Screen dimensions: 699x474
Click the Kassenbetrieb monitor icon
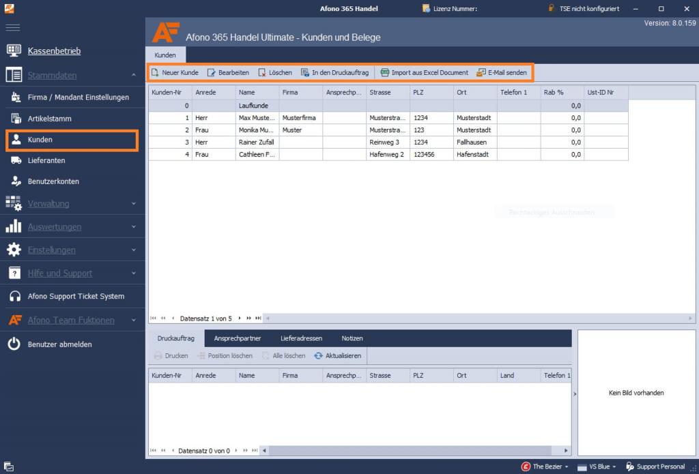[14, 50]
